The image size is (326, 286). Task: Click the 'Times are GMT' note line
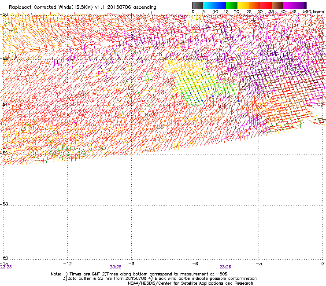point(139,274)
